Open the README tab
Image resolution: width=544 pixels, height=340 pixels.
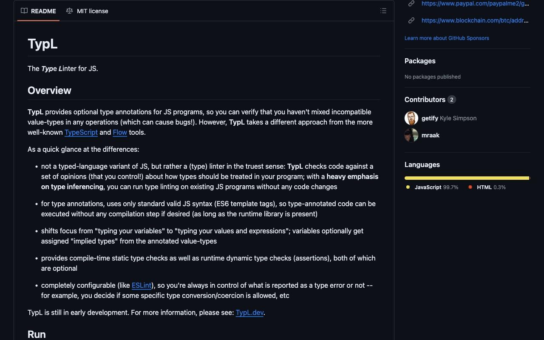point(38,11)
